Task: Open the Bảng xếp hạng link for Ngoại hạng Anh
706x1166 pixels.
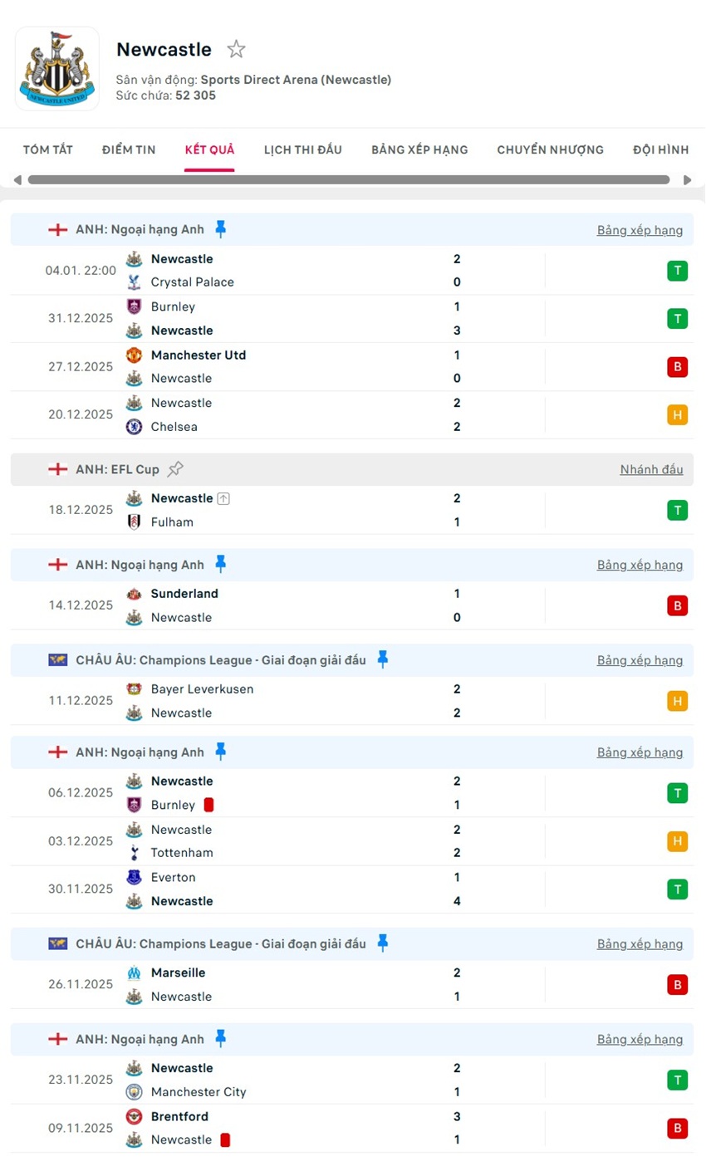Action: (640, 230)
